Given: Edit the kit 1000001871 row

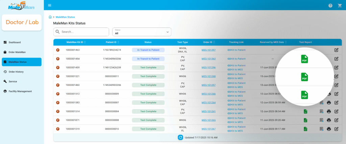Looking at the screenshot, I should [336, 120].
